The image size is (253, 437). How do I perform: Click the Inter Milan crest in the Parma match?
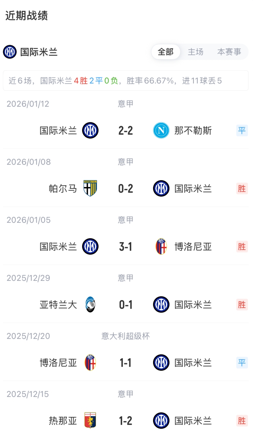[x=161, y=188]
